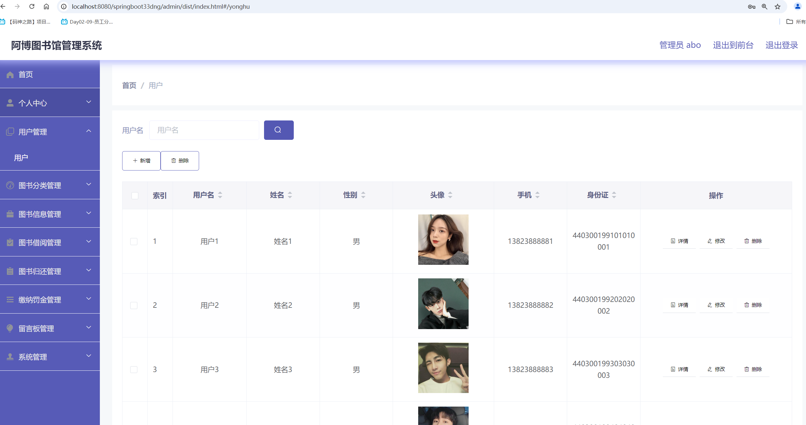Reload the page with refresh icon
The width and height of the screenshot is (806, 425).
point(32,6)
